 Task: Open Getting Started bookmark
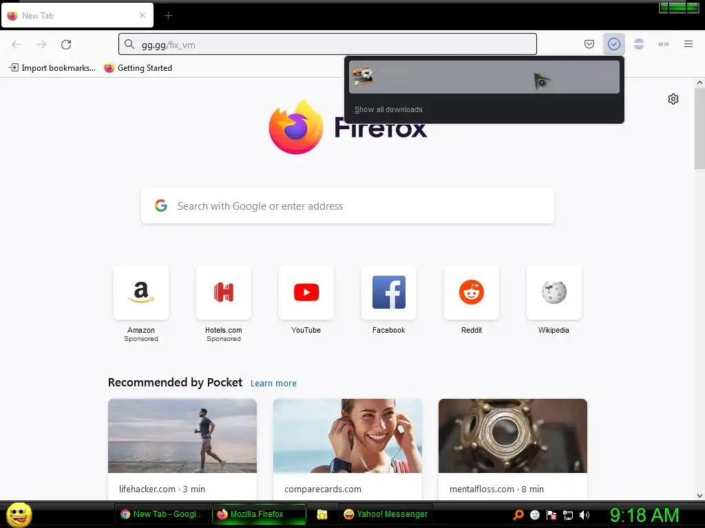[x=138, y=68]
